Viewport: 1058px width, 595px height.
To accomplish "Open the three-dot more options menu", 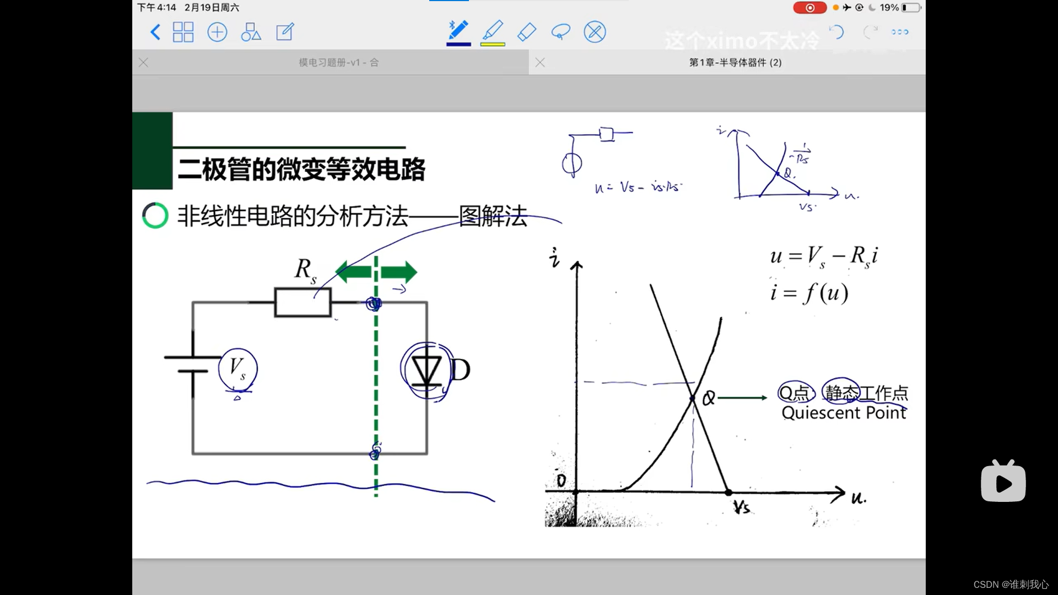I will [900, 32].
